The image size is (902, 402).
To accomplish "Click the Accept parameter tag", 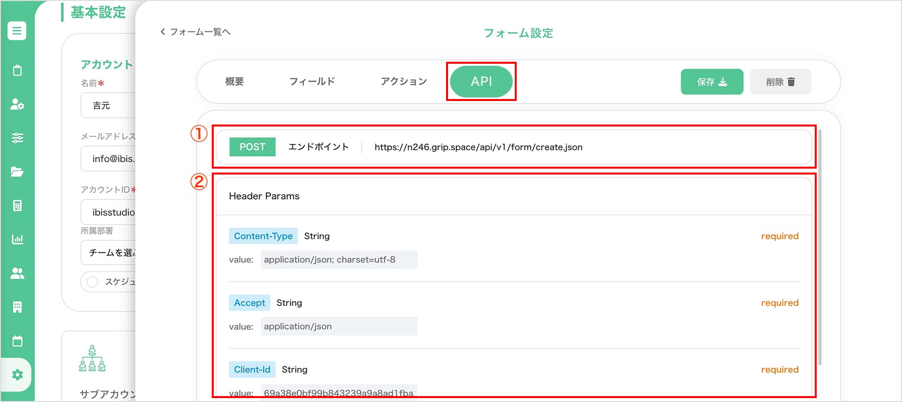I will pyautogui.click(x=250, y=302).
